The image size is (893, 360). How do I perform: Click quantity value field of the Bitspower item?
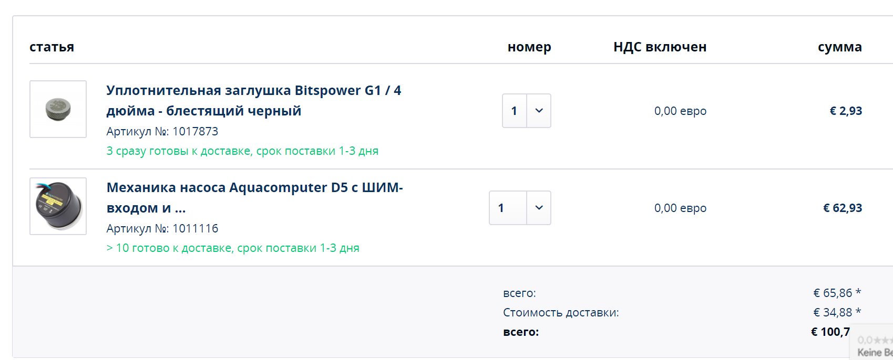515,111
